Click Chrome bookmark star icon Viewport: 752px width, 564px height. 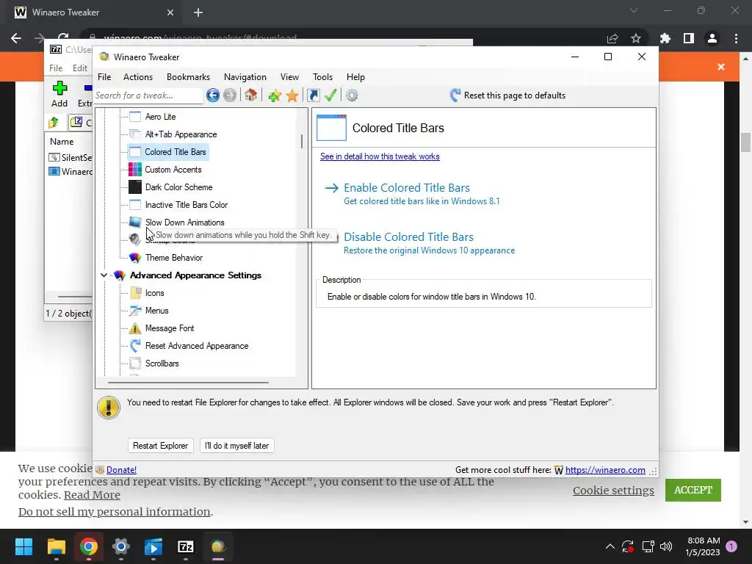(x=636, y=38)
